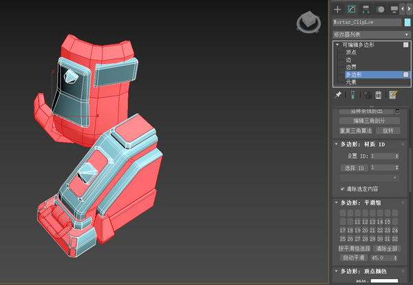
Task: Click the 编辑三角剖分 button
Action: click(x=369, y=120)
